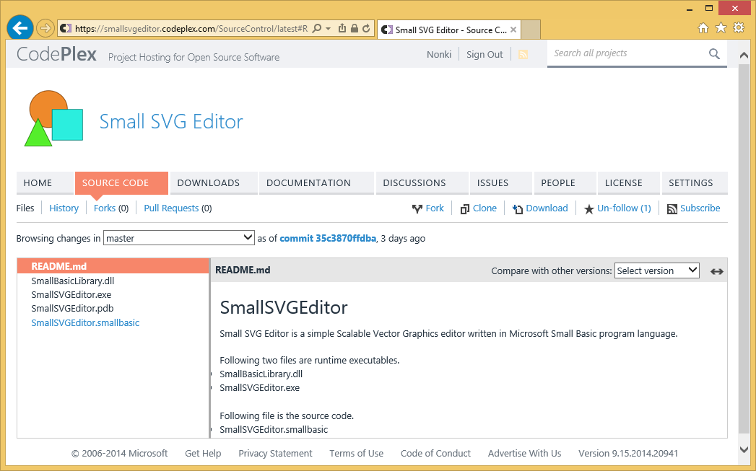Click the page refresh icon
The height and width of the screenshot is (471, 756).
(x=366, y=28)
